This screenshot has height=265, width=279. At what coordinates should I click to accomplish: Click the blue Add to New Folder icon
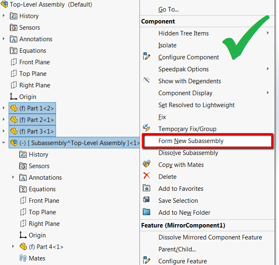click(x=146, y=212)
